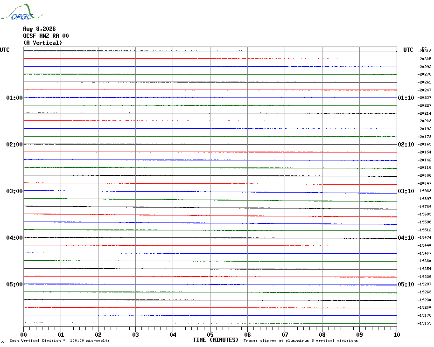Click the 'TIME (MINUTES)' axis title
The height and width of the screenshot is (347, 434).
click(x=216, y=340)
